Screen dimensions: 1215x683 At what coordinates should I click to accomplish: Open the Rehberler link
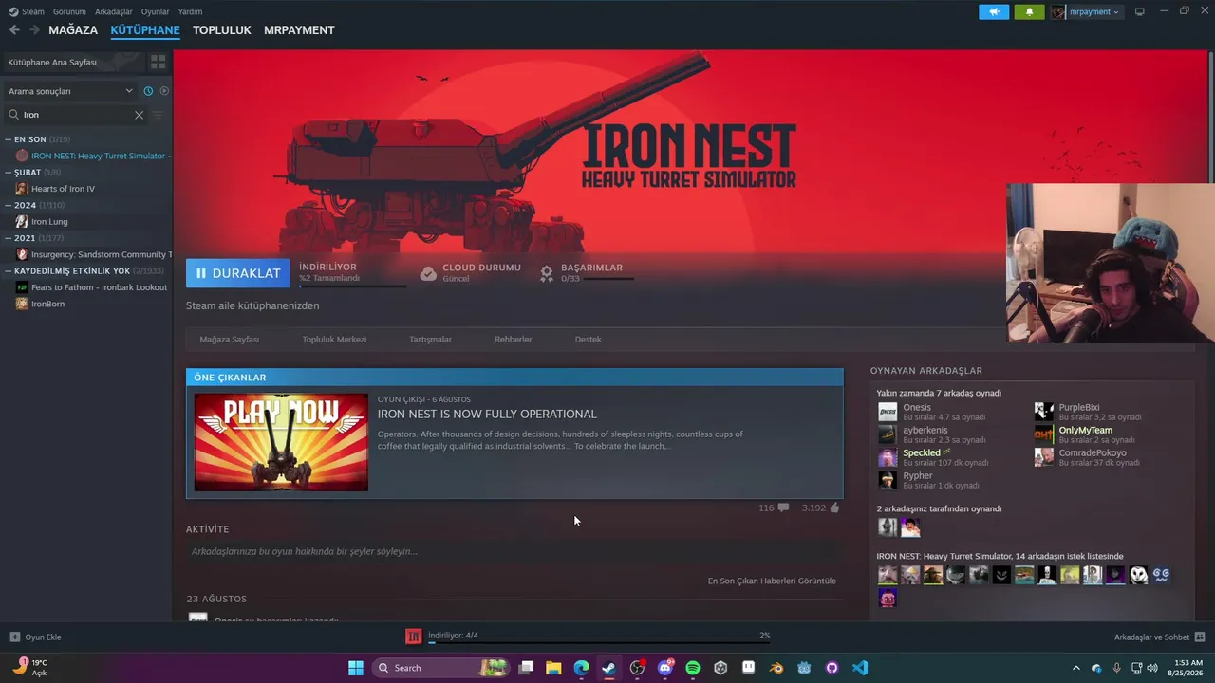click(x=513, y=339)
